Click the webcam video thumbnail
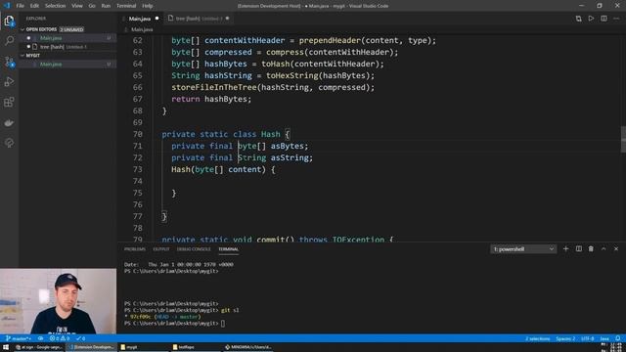Image resolution: width=626 pixels, height=352 pixels. coord(59,301)
